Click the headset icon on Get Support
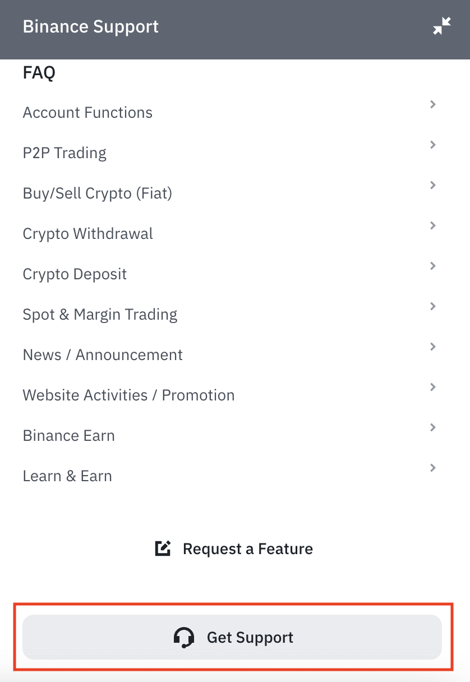The width and height of the screenshot is (470, 682). [x=184, y=638]
